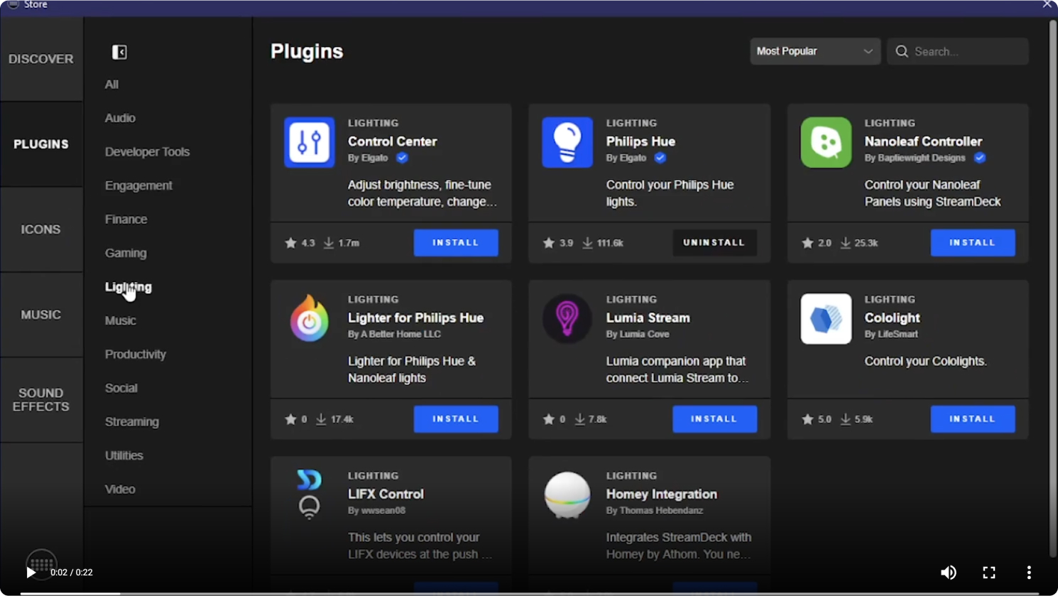Install Lighter for Philips Hue
The height and width of the screenshot is (596, 1058).
[456, 419]
